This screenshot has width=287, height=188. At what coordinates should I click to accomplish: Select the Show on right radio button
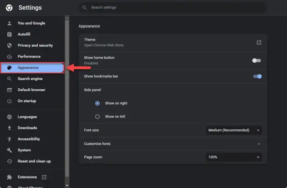[98, 103]
